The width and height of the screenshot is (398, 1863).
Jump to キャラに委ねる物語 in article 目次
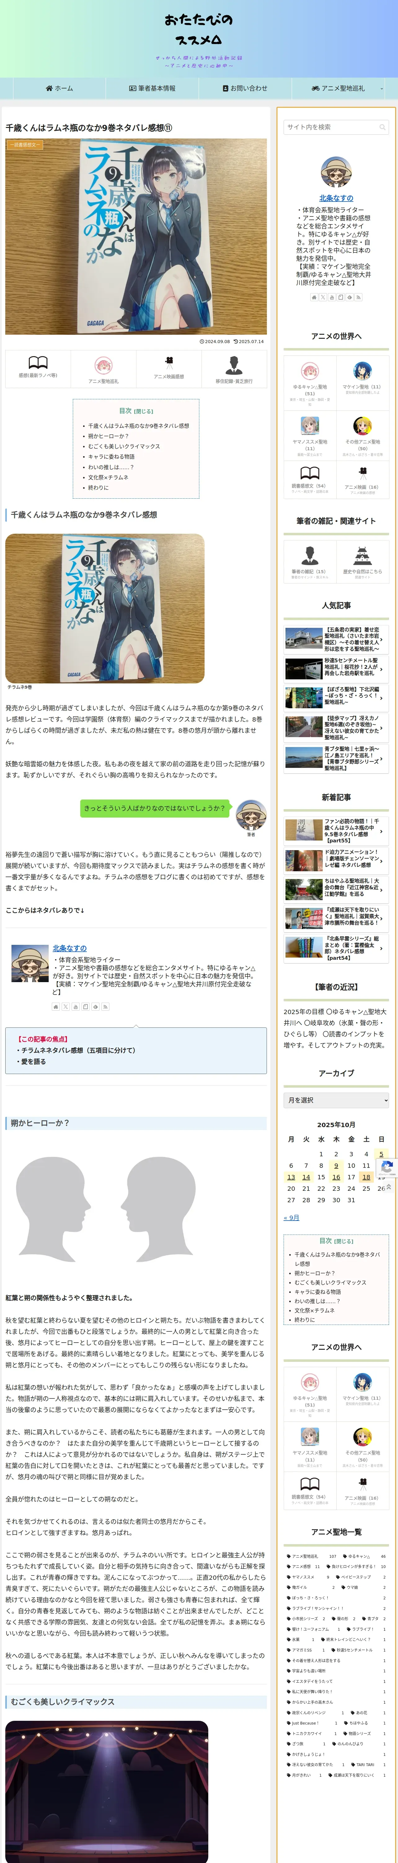111,456
